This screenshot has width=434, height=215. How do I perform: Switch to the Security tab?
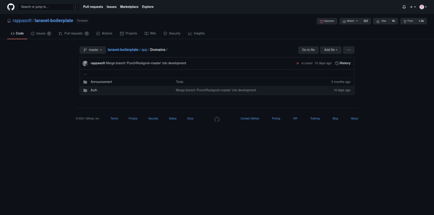172,33
